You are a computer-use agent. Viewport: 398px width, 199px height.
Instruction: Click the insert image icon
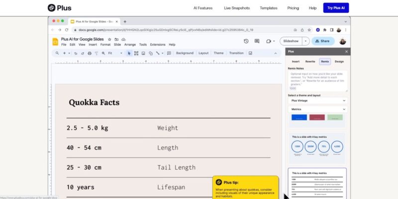tap(143, 53)
